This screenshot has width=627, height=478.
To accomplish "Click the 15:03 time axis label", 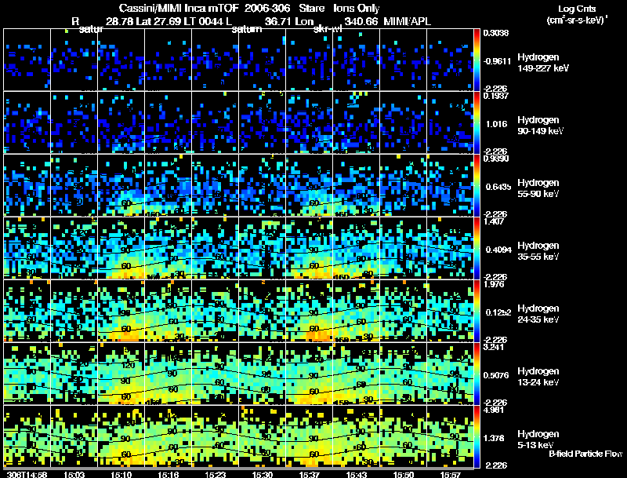I will [x=74, y=475].
